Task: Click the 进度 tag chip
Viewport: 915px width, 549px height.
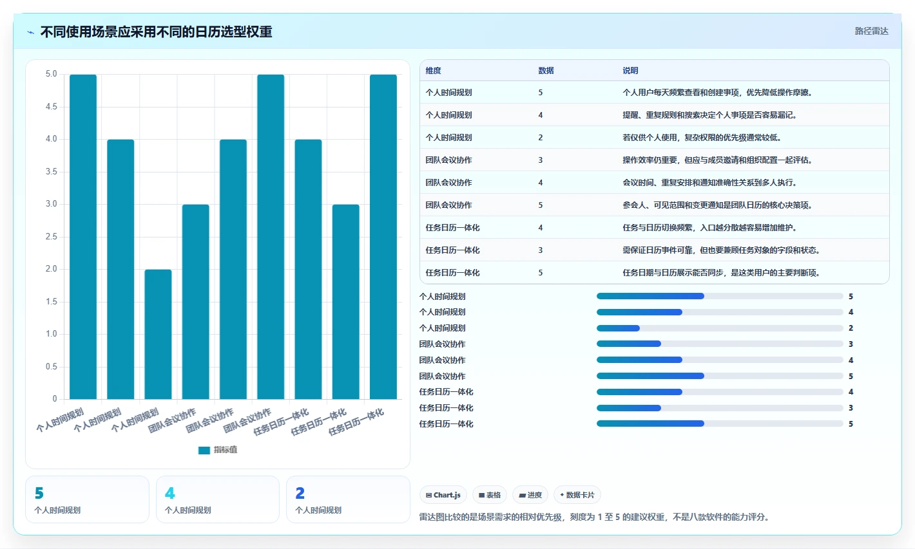Action: [530, 495]
